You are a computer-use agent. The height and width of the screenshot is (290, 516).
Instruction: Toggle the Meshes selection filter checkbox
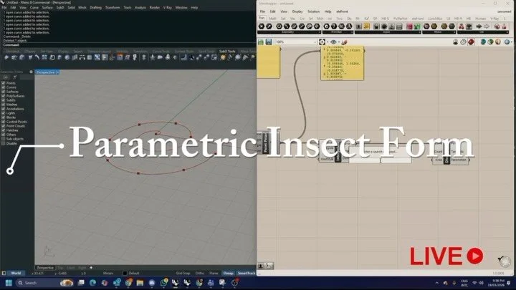pyautogui.click(x=4, y=105)
